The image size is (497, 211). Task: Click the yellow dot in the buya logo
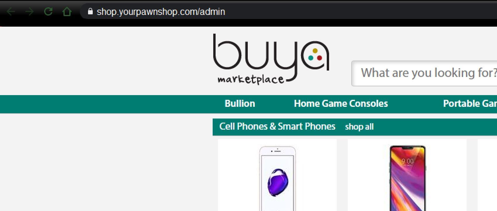[315, 51]
